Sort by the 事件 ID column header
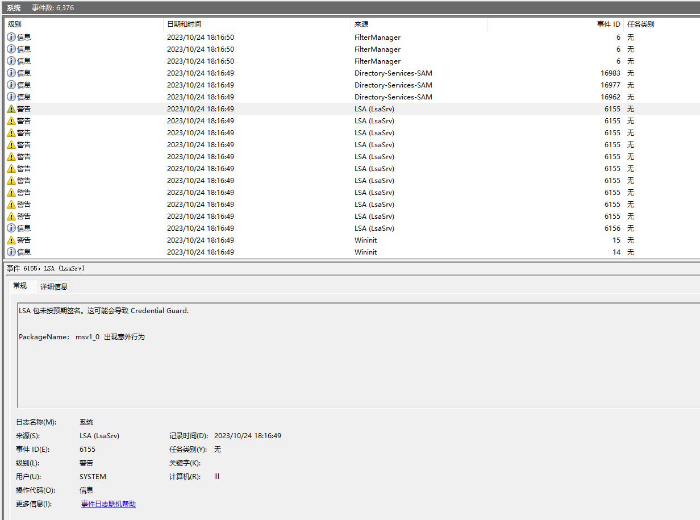 (555, 24)
